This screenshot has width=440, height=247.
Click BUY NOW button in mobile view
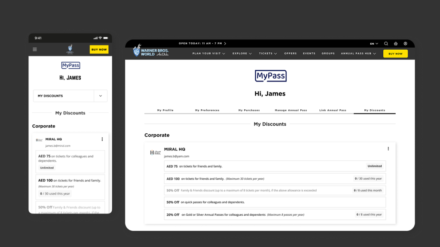pyautogui.click(x=99, y=49)
